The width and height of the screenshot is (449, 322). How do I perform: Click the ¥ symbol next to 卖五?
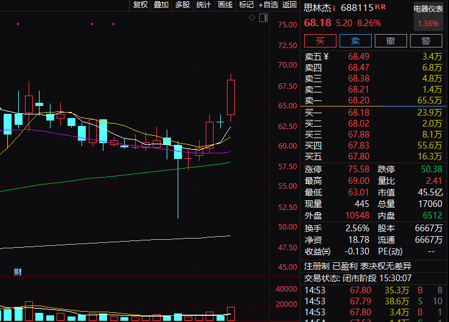point(326,57)
